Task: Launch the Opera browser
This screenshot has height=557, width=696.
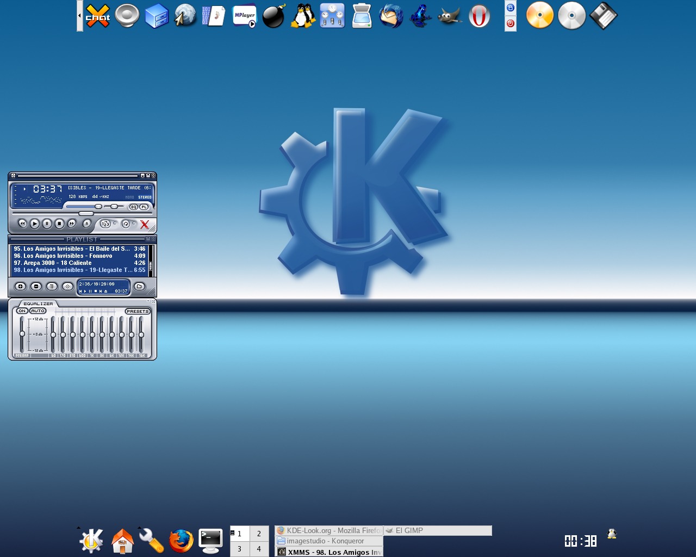Action: click(x=479, y=16)
